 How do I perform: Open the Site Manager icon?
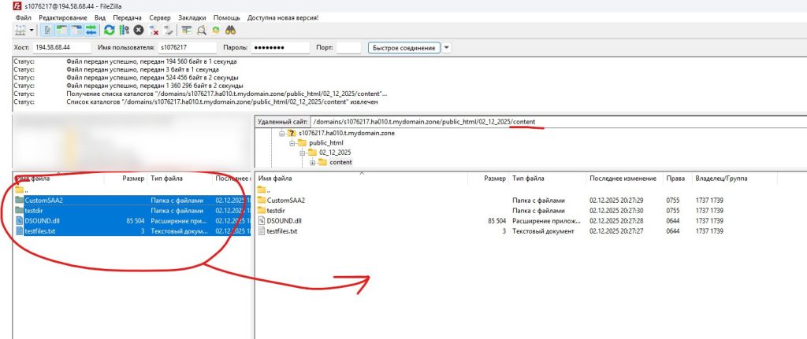(x=20, y=30)
